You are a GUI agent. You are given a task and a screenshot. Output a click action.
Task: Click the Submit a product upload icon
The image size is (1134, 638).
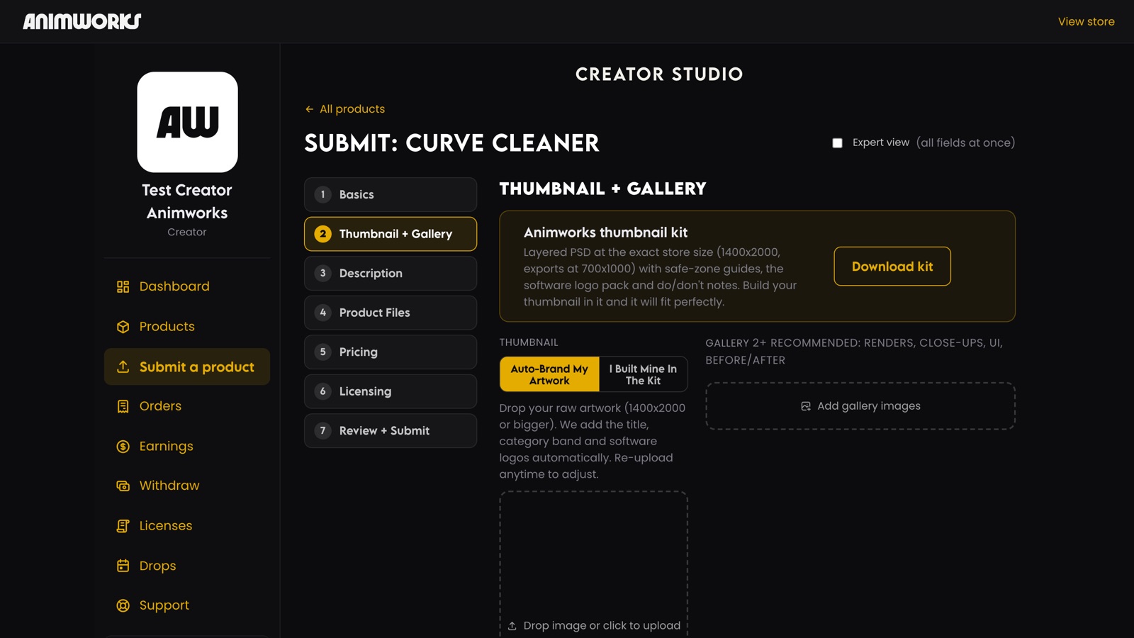(x=123, y=366)
